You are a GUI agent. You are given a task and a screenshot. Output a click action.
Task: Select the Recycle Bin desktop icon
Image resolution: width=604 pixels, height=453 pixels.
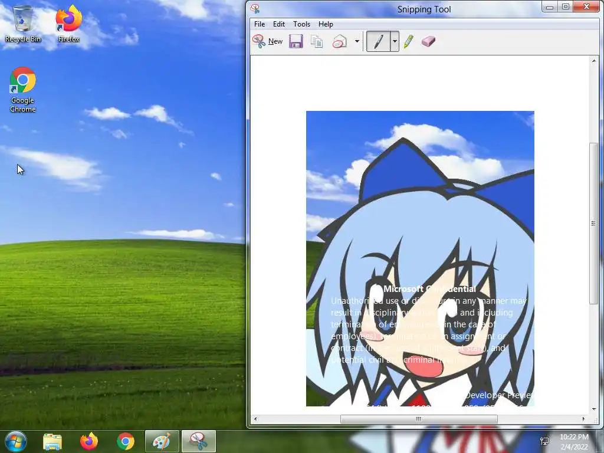(x=23, y=24)
